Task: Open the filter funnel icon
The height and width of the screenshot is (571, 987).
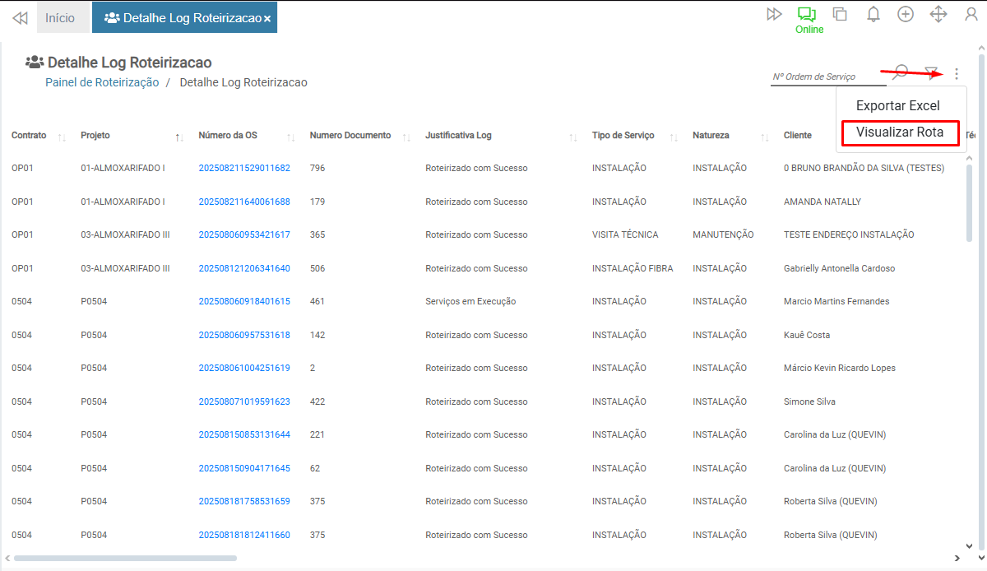Action: pyautogui.click(x=931, y=73)
